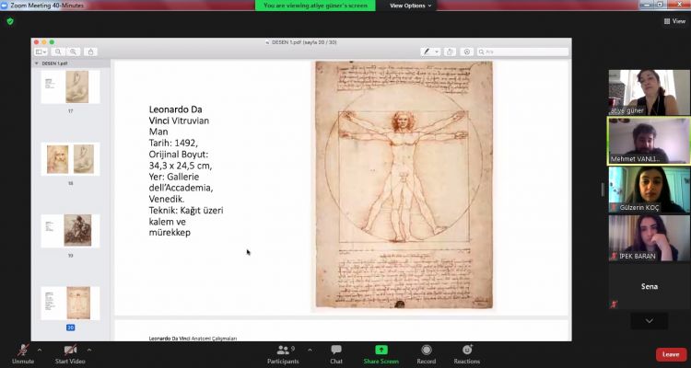Select page 20 Vitruvian Man thumbnail
Screen dimensions: 691x368
point(71,303)
